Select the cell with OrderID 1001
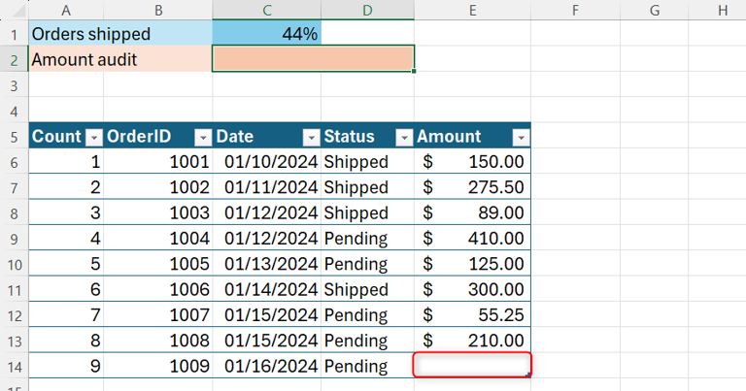 158,161
